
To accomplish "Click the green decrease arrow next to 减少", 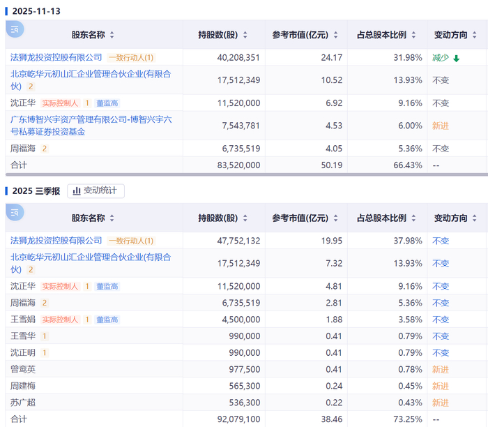I will tap(456, 58).
